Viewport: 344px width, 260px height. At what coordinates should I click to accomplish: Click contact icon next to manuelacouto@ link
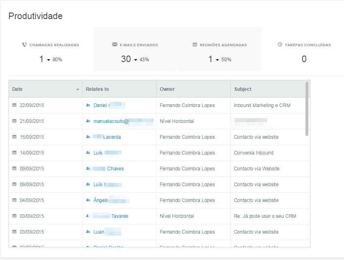pos(88,121)
